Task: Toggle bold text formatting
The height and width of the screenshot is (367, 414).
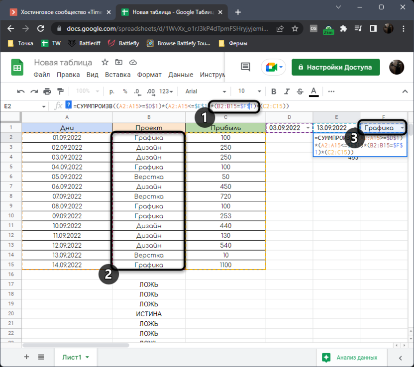Action: coord(274,92)
